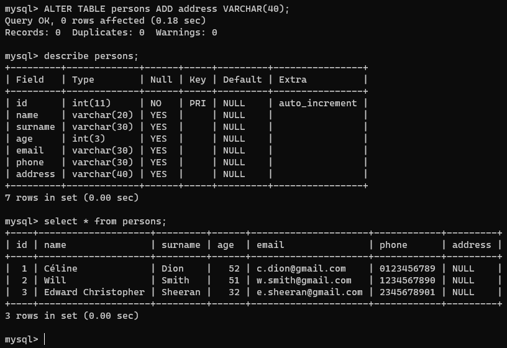Click the age value 52
The image size is (507, 348).
tap(234, 268)
